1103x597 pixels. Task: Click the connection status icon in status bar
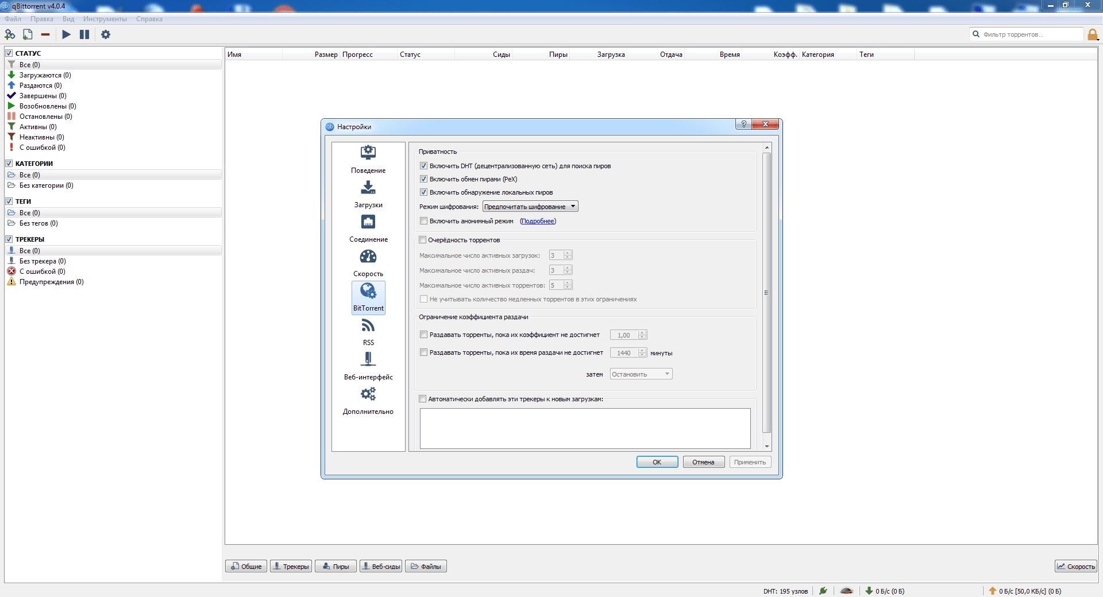tap(823, 591)
